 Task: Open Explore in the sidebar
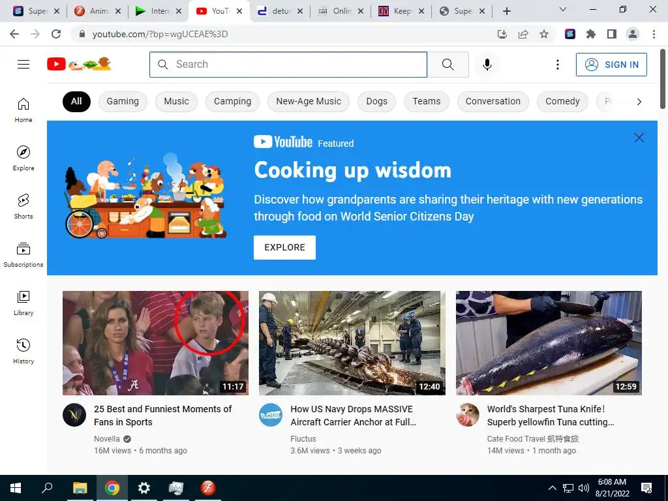pyautogui.click(x=23, y=158)
